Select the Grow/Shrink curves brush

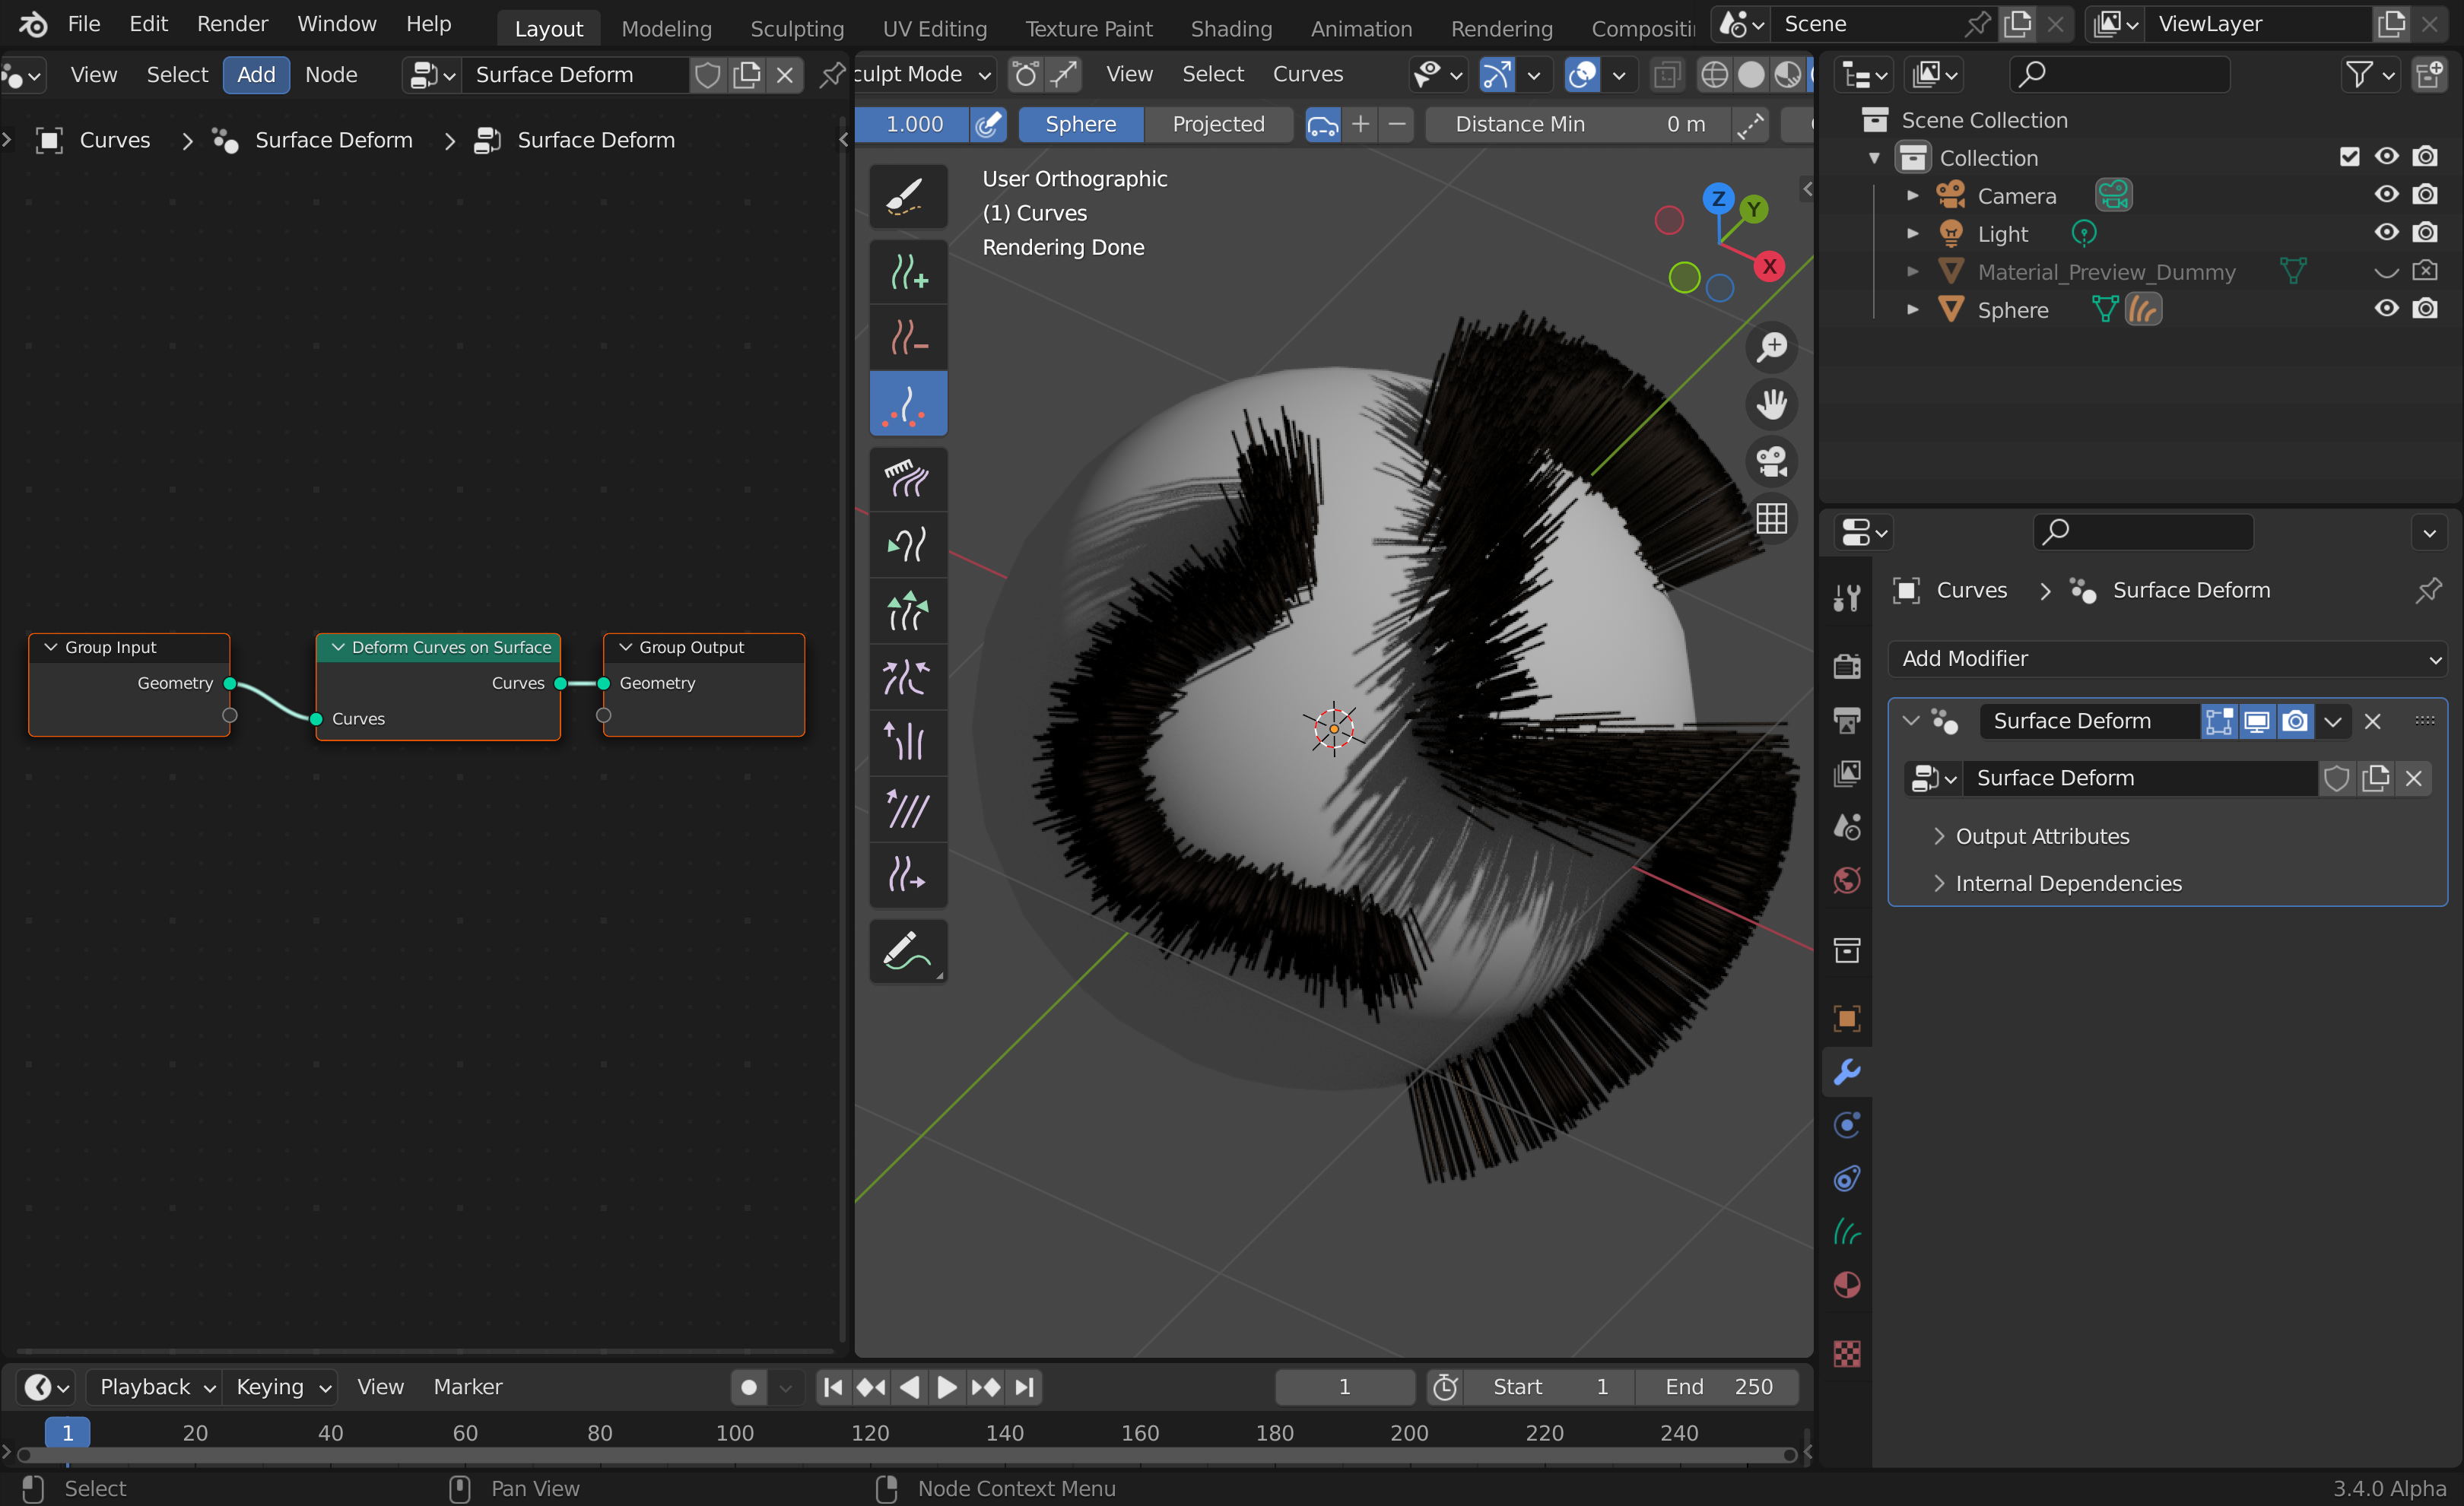(x=907, y=610)
